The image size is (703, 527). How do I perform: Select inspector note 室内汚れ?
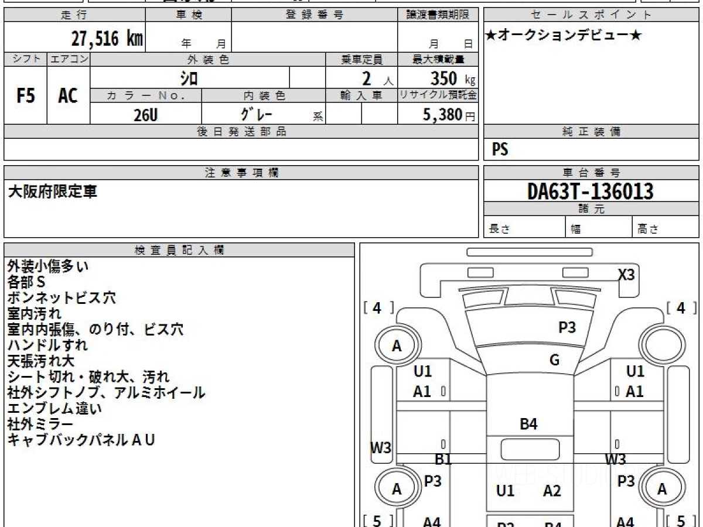(34, 314)
